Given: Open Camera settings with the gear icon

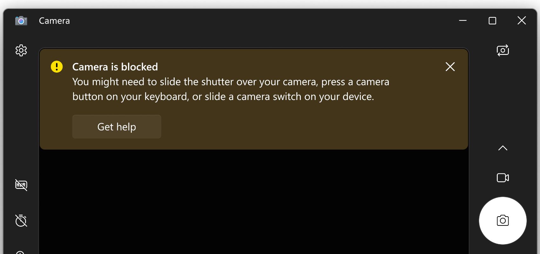Looking at the screenshot, I should click(x=21, y=50).
